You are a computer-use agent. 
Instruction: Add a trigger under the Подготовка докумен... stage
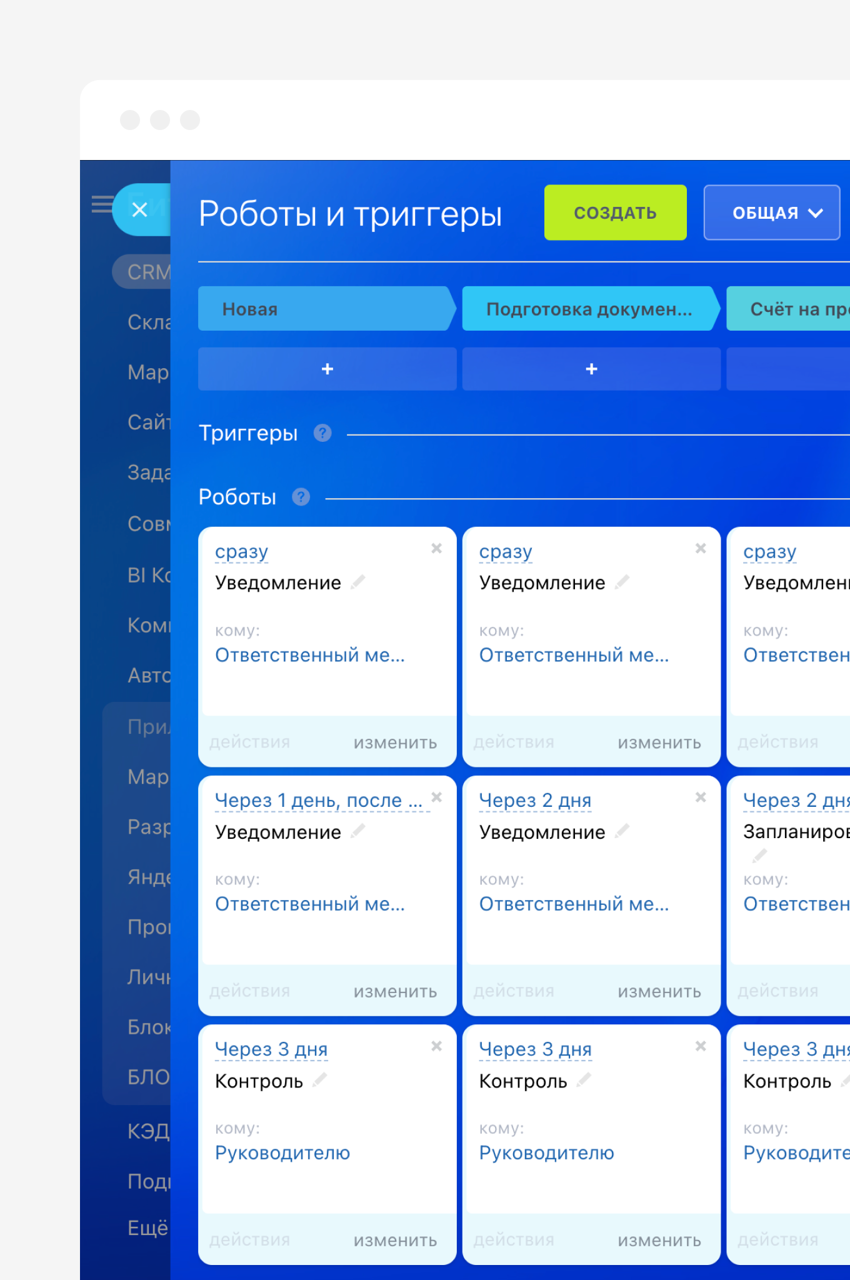pos(591,369)
